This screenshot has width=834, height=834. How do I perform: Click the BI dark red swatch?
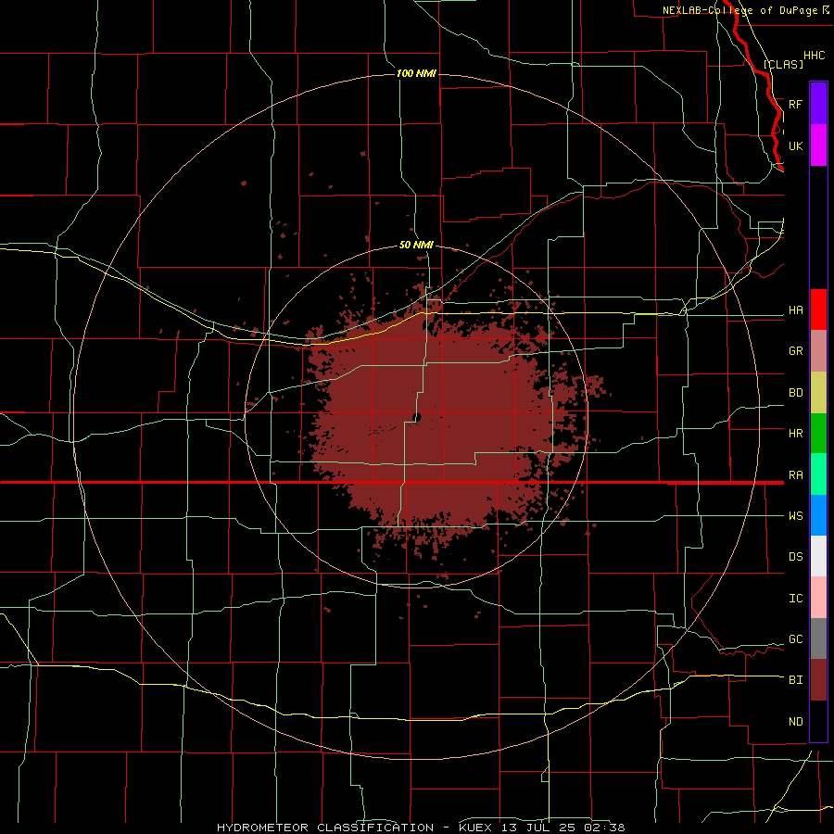(x=818, y=680)
